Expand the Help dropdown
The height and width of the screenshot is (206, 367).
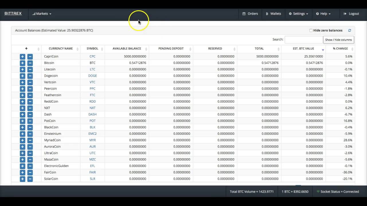point(323,13)
